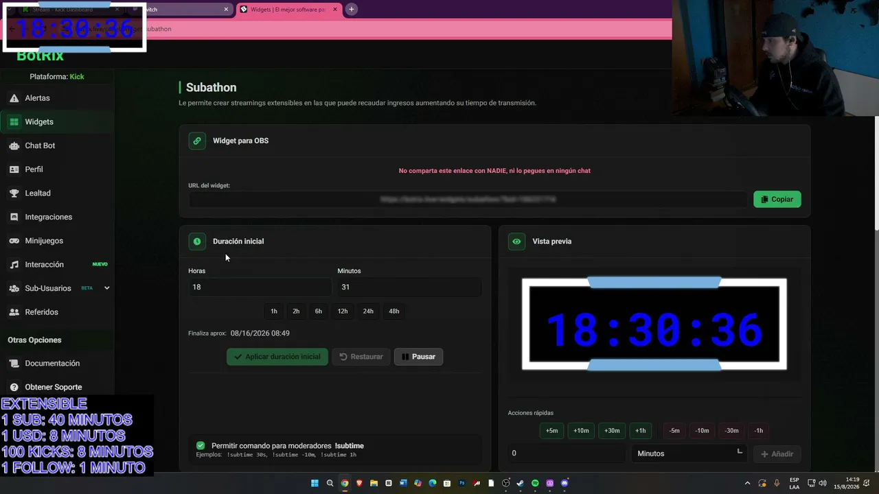Select 24h duration preset
The image size is (879, 494).
368,311
